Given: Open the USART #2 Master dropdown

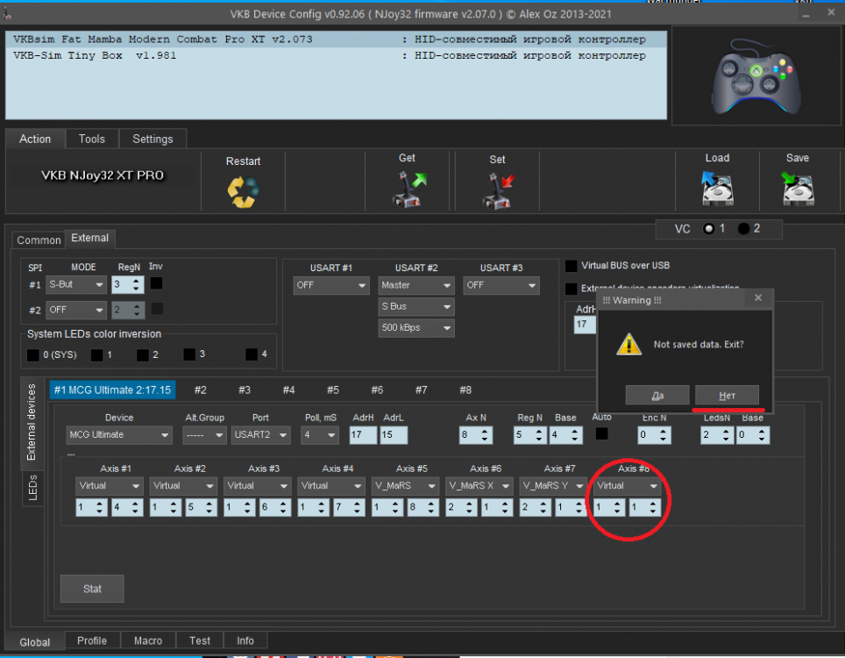Looking at the screenshot, I should 416,285.
